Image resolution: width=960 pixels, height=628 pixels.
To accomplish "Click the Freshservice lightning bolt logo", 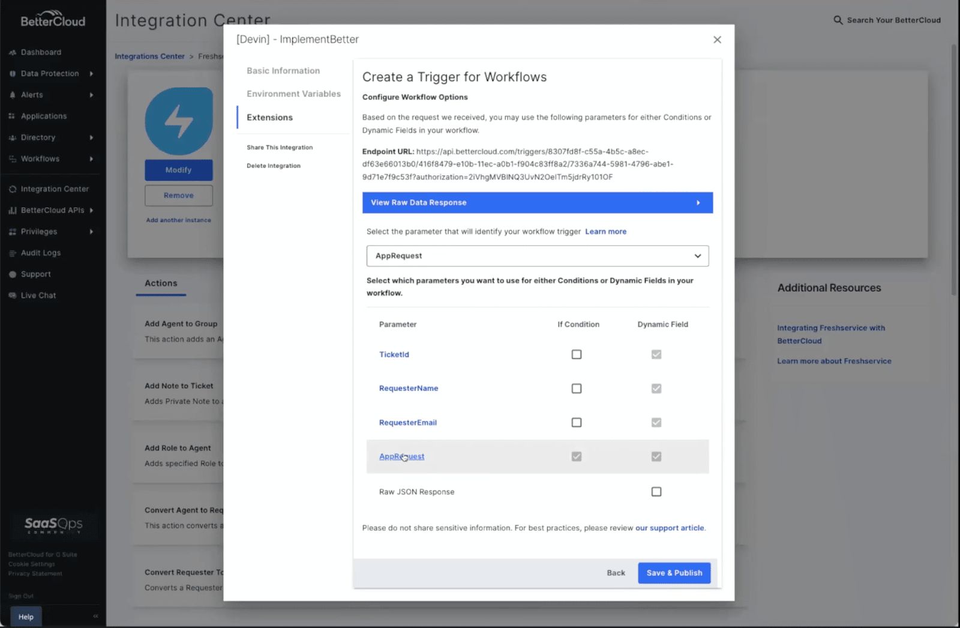I will click(x=179, y=121).
